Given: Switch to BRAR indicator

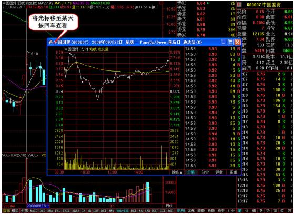Looking at the screenshot, I should coord(76,211).
